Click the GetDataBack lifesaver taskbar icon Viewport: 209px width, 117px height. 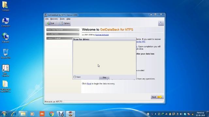click(x=71, y=114)
